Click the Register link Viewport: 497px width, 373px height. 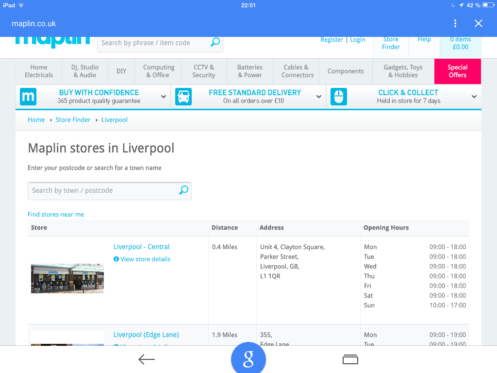click(332, 40)
